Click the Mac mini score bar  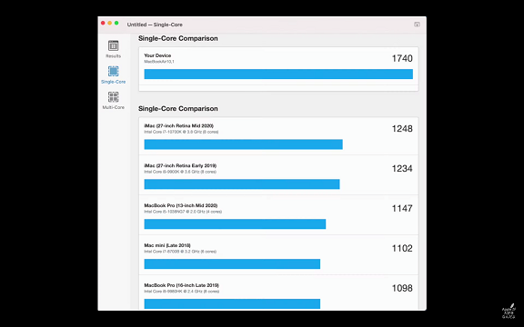[x=232, y=264]
